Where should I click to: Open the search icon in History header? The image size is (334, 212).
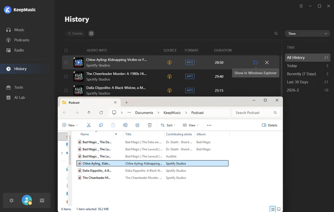pos(276,33)
